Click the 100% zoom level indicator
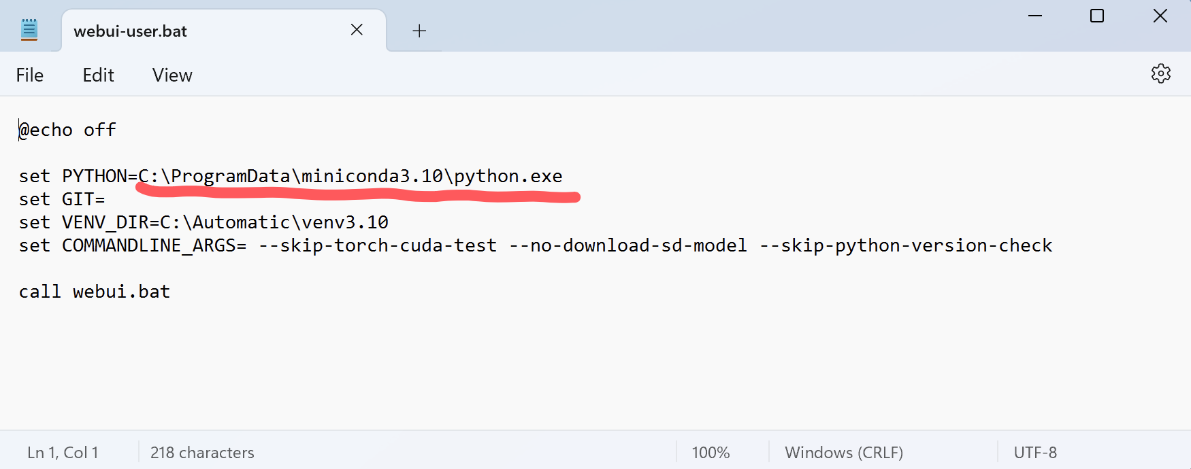1191x469 pixels. click(x=711, y=453)
